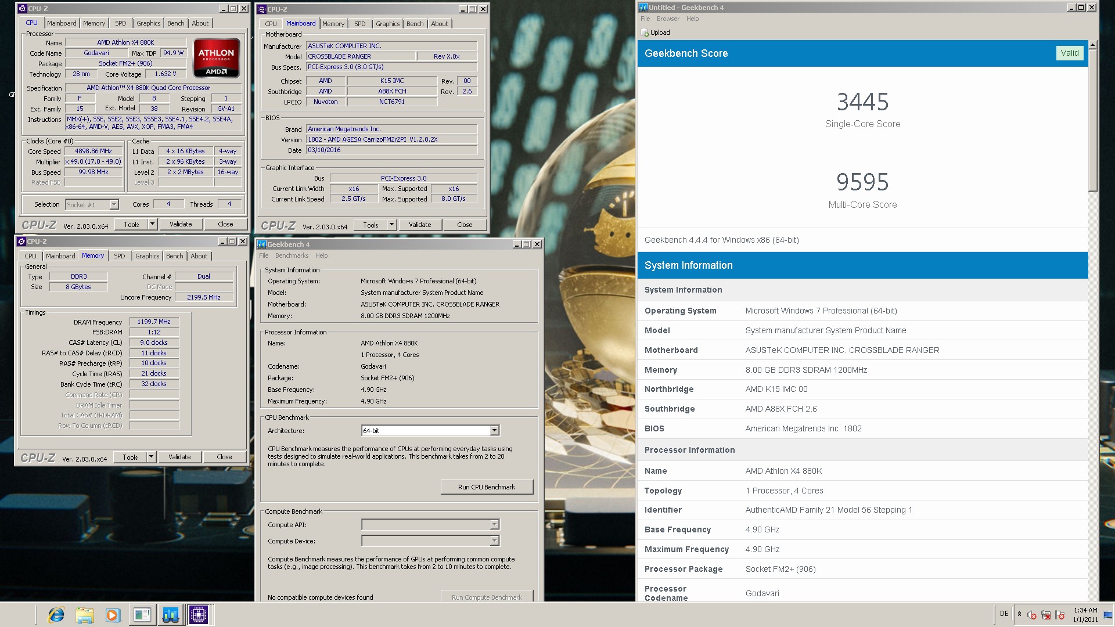Click scroll-up arrow of Geekbench results scrollbar
This screenshot has height=627, width=1115.
click(1092, 45)
